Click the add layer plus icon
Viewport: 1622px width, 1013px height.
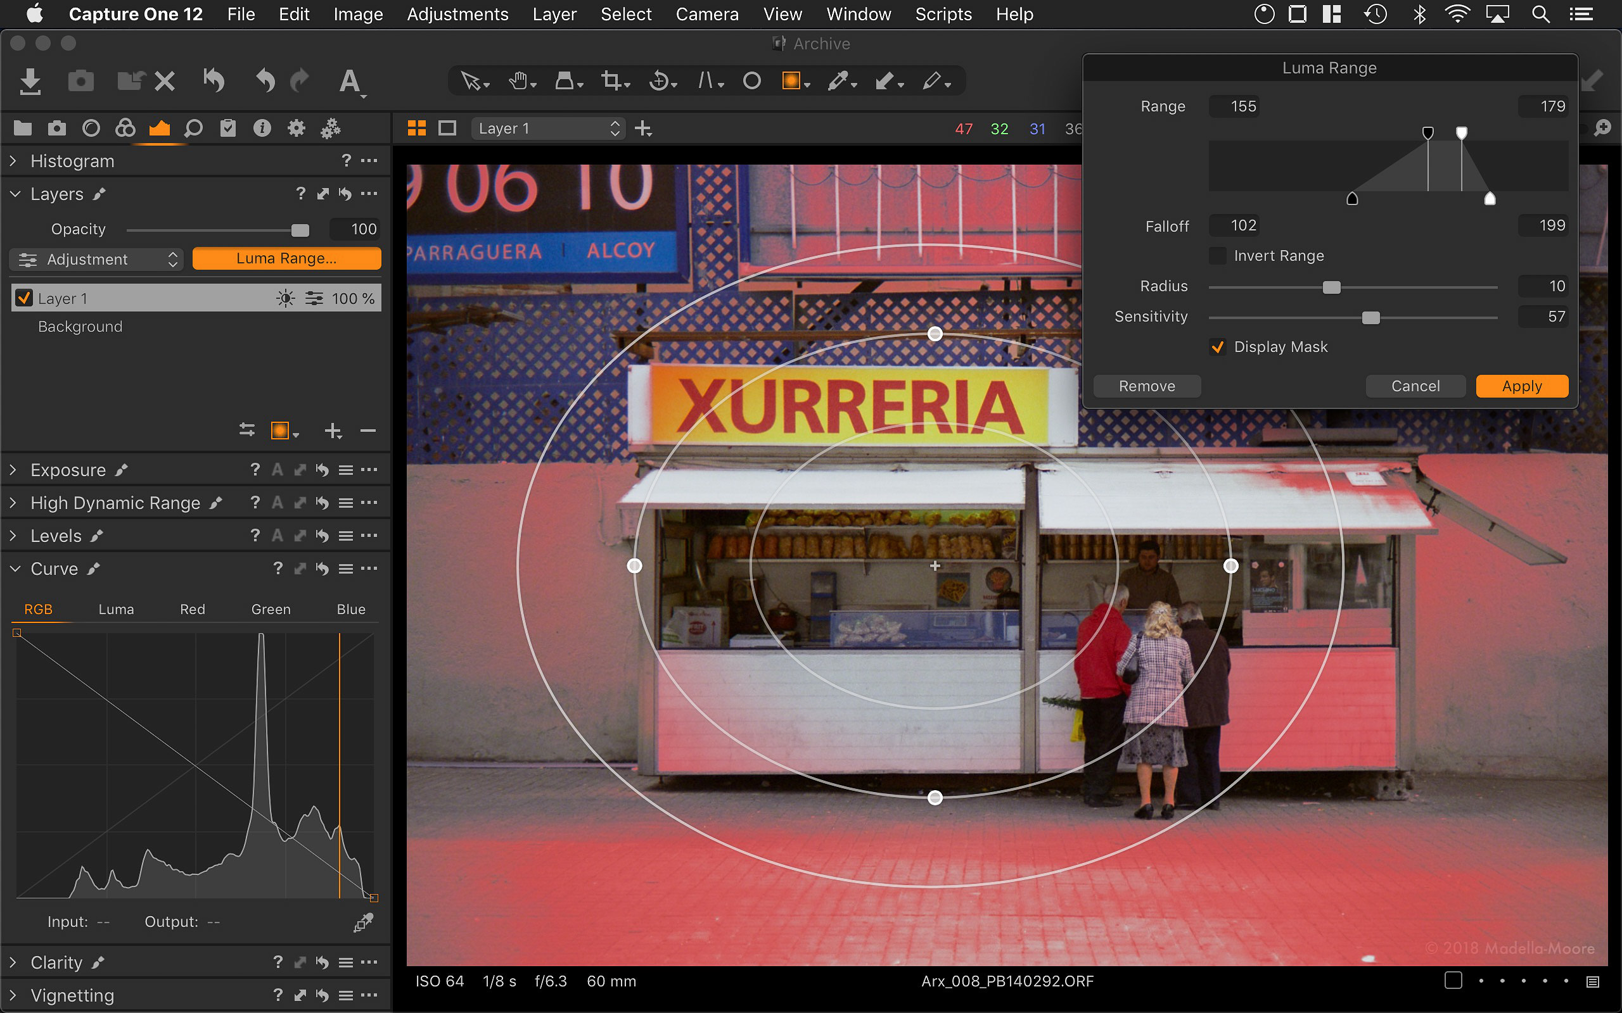[x=333, y=431]
